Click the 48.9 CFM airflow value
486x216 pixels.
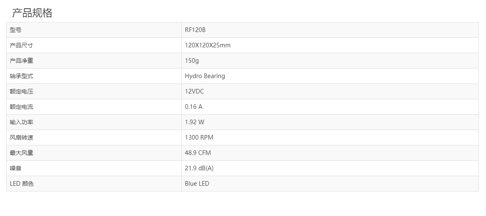point(198,153)
